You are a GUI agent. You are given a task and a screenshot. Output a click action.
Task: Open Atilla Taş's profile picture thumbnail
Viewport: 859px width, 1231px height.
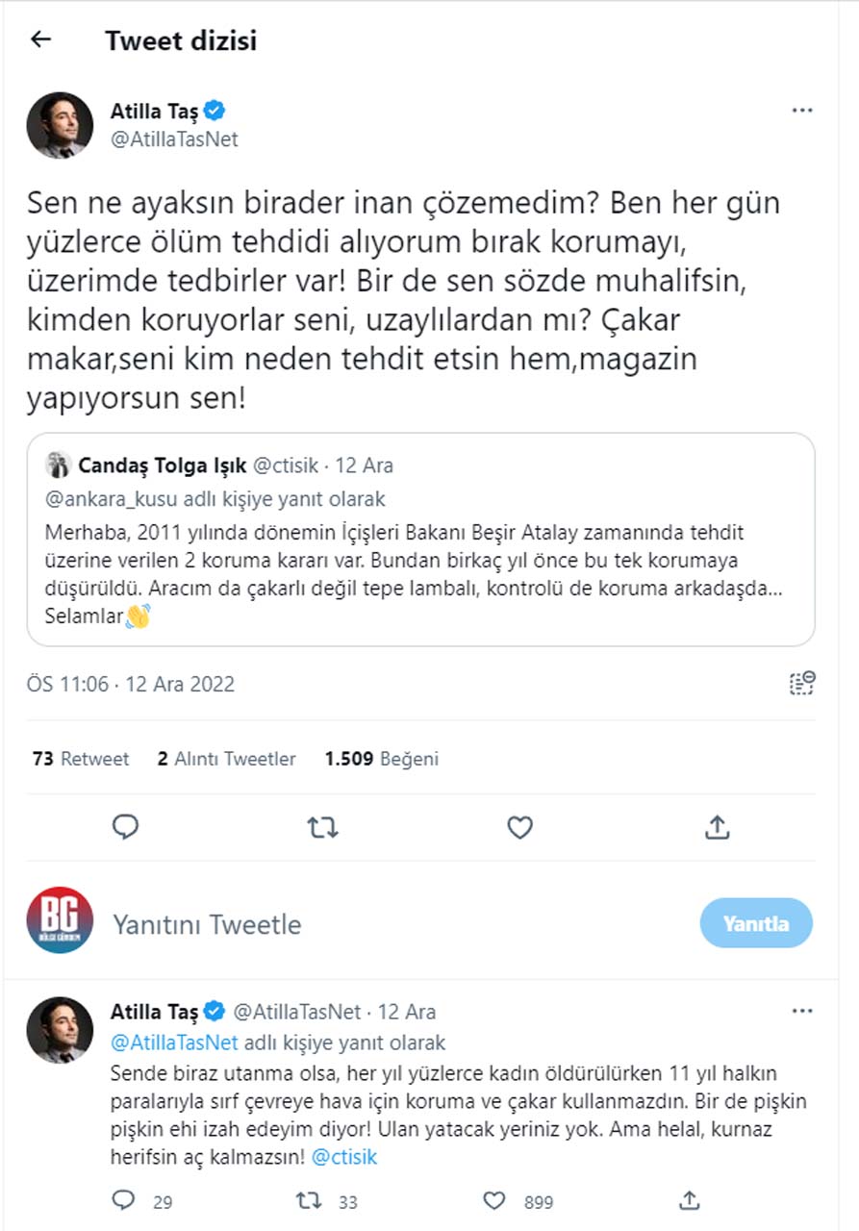click(x=58, y=124)
